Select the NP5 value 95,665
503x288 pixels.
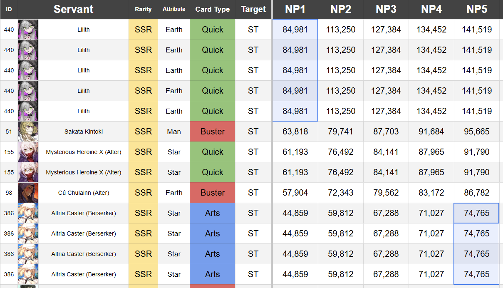(477, 132)
